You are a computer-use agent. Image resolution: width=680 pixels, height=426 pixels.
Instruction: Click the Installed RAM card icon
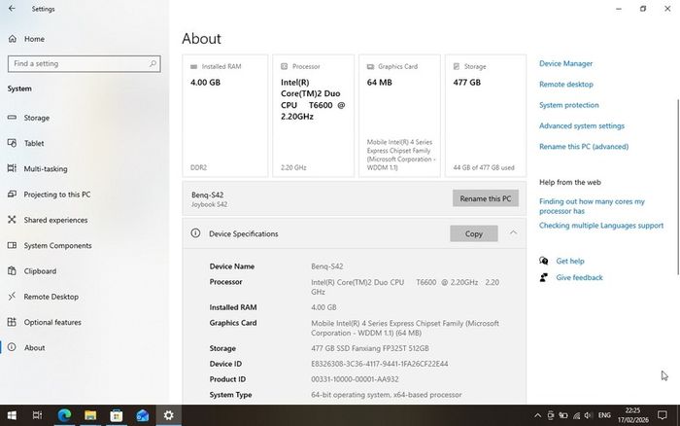194,66
